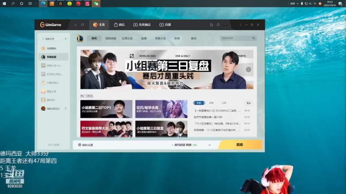This screenshot has width=346, height=194.
Task: Open Microsoft Edge from taskbar
Action: pos(43,3)
